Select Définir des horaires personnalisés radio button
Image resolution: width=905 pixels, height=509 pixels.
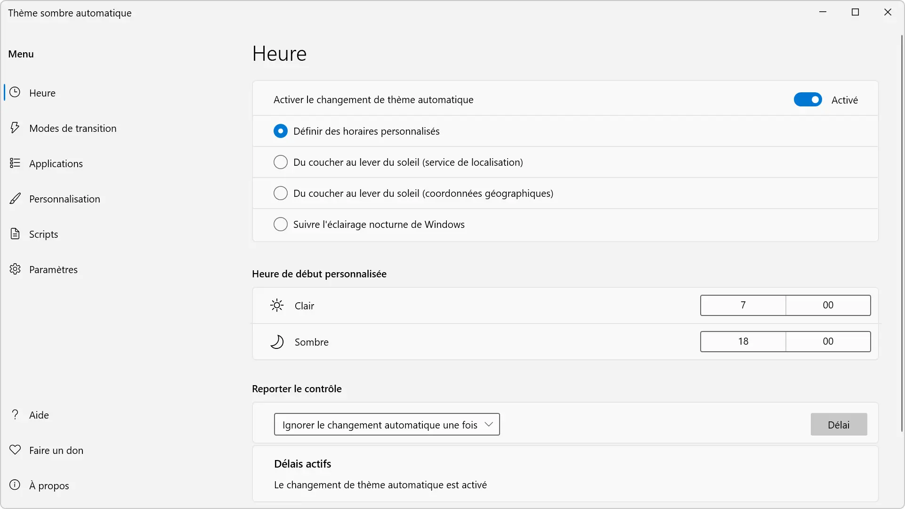click(x=281, y=131)
